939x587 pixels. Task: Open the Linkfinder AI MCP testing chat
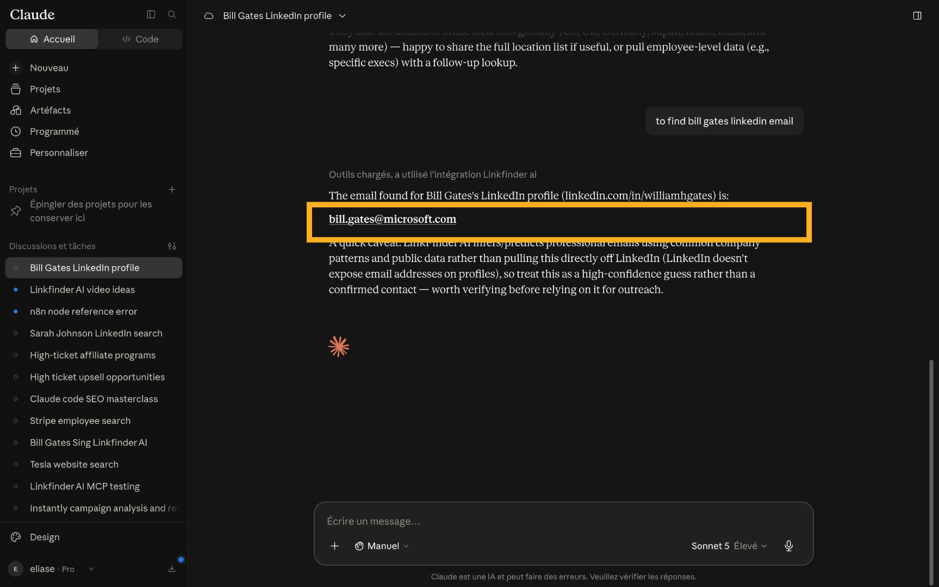coord(94,486)
